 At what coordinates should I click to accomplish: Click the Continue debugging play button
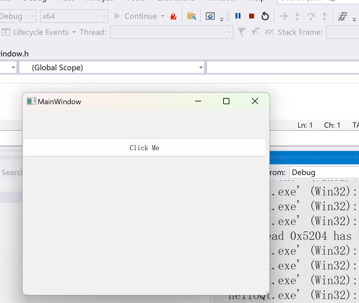pos(117,16)
